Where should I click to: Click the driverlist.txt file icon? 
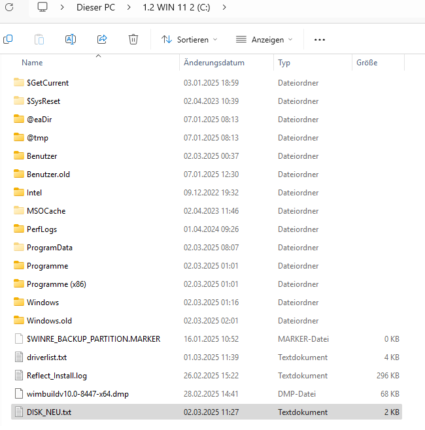tap(19, 357)
